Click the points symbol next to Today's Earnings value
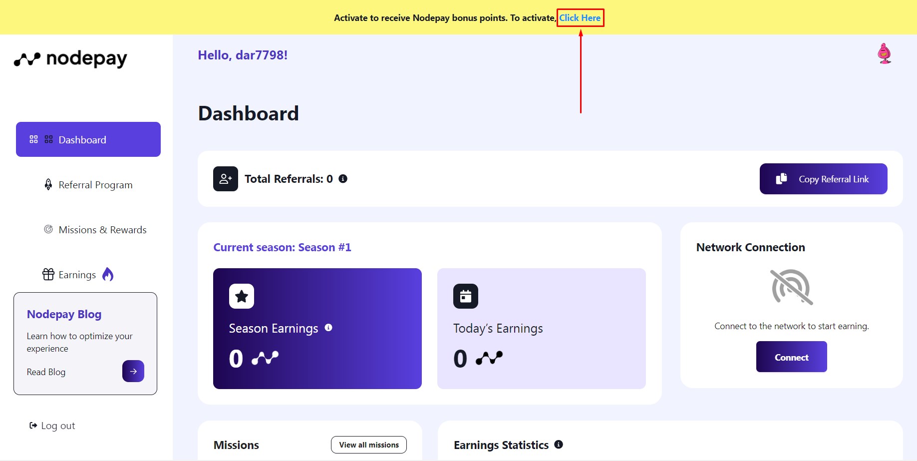 point(489,358)
